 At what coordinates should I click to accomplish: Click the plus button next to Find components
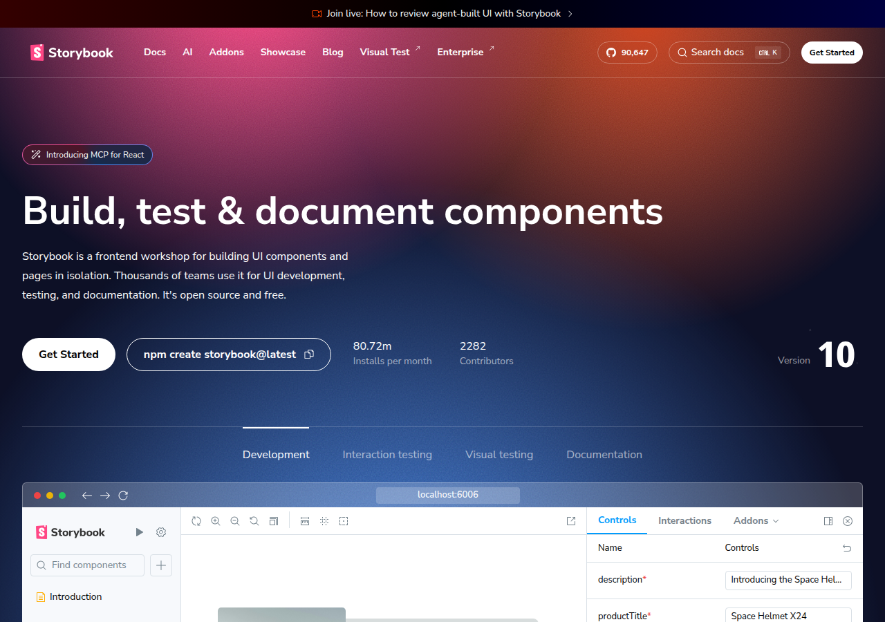161,565
